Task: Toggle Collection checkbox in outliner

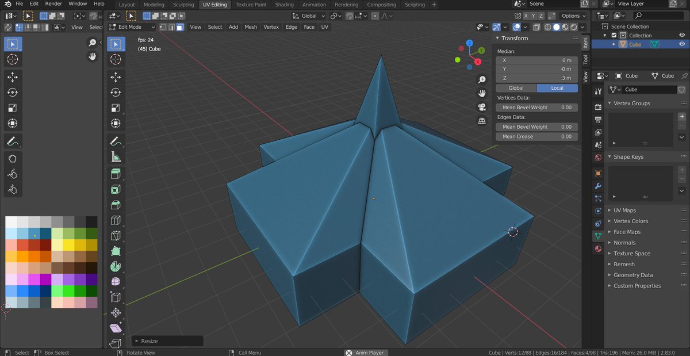Action: [x=614, y=36]
